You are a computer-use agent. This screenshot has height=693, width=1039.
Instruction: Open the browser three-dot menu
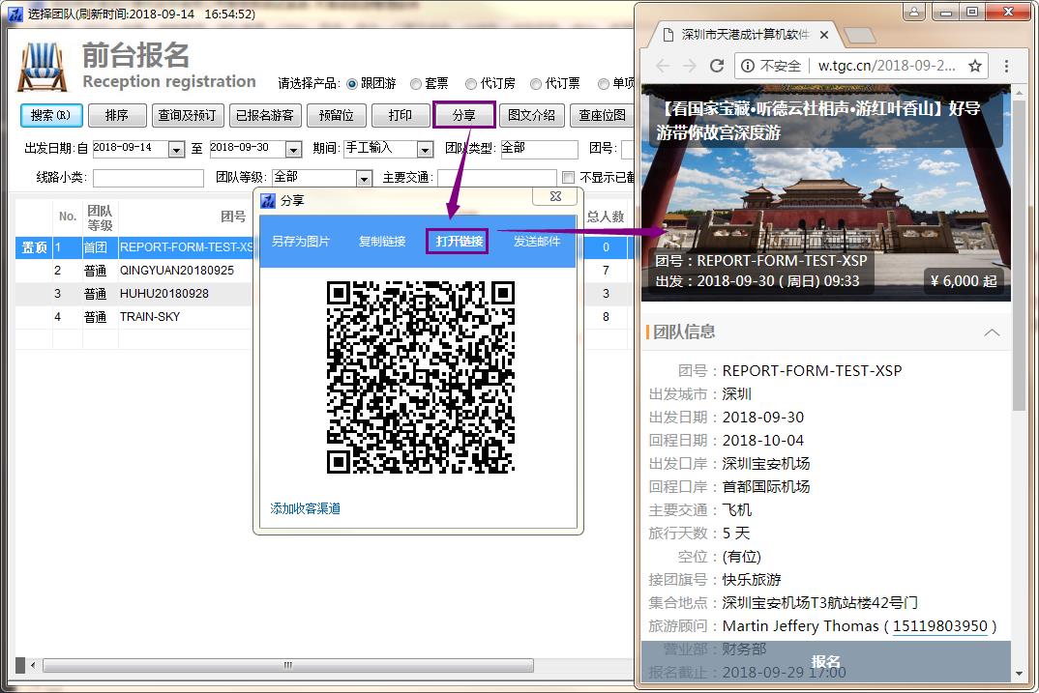(x=1006, y=66)
